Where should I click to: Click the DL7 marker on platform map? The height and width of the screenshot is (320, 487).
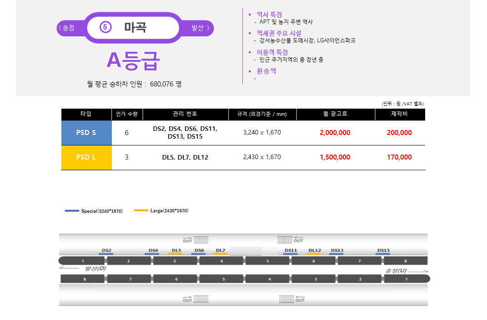(220, 251)
